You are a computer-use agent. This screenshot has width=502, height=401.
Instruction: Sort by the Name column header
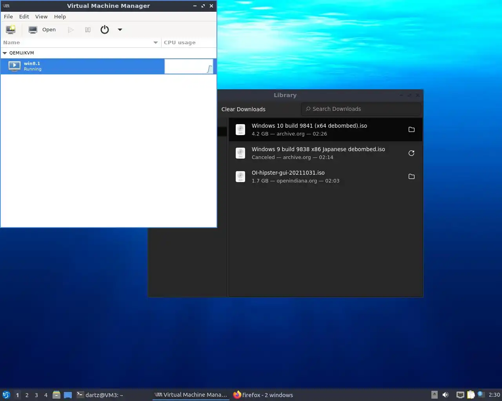coord(81,42)
